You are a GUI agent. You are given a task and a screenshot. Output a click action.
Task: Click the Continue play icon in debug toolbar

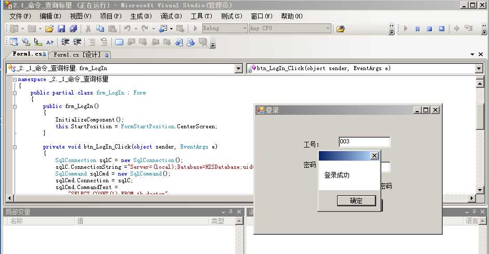click(405, 29)
